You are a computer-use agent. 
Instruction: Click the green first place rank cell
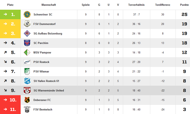pyautogui.click(x=10, y=15)
